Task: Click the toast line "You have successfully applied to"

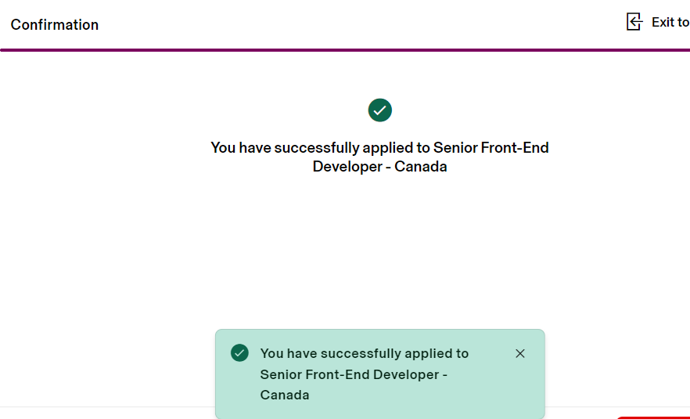Action: 365,353
